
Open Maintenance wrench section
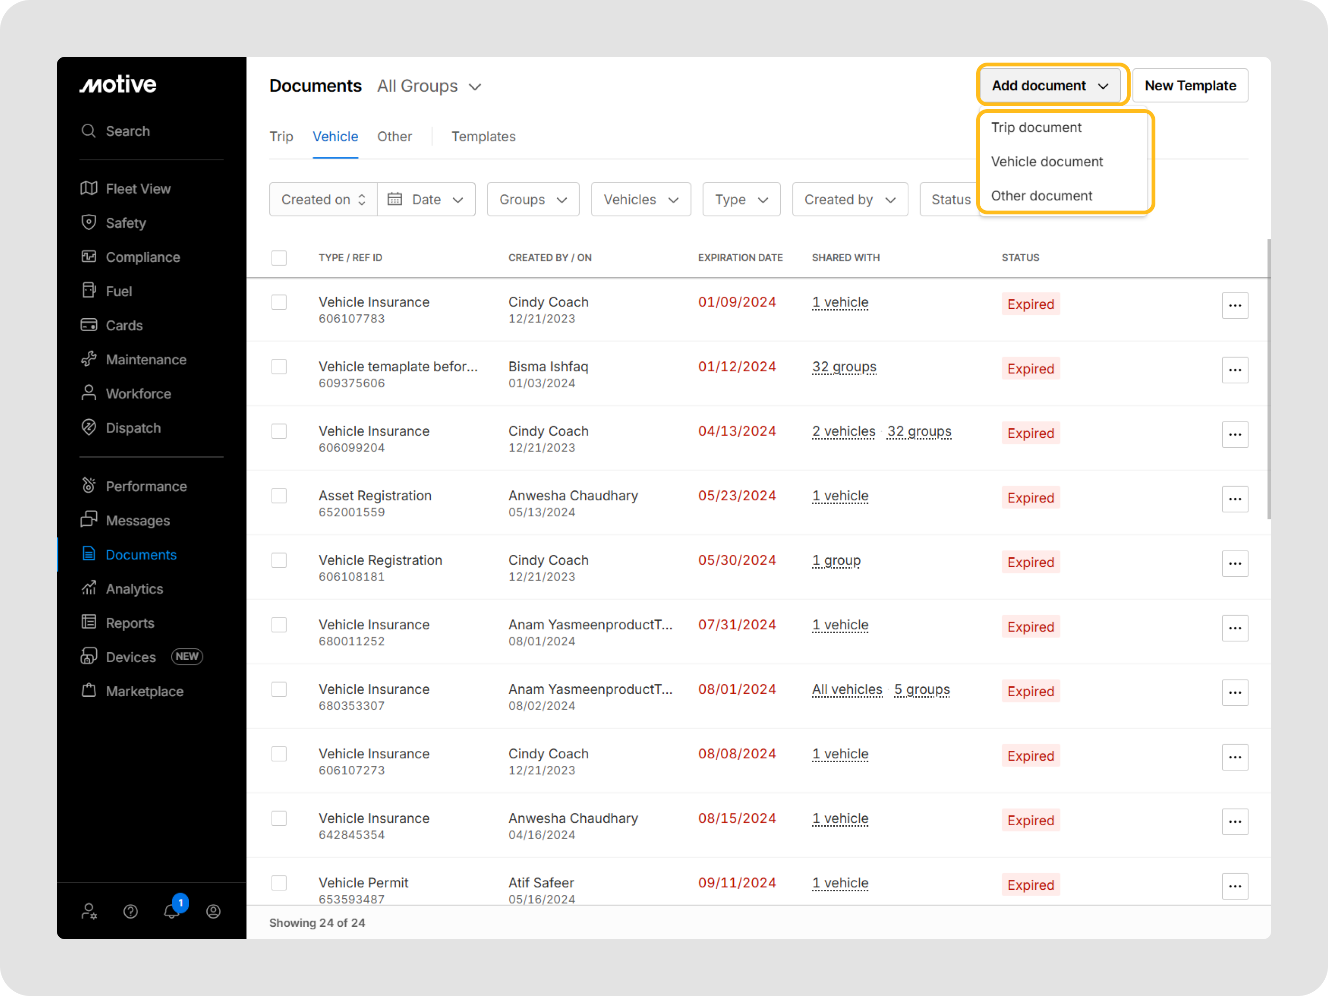click(146, 360)
